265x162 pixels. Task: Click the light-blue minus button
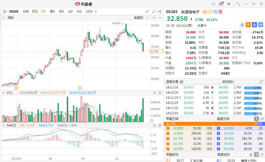tap(261, 25)
